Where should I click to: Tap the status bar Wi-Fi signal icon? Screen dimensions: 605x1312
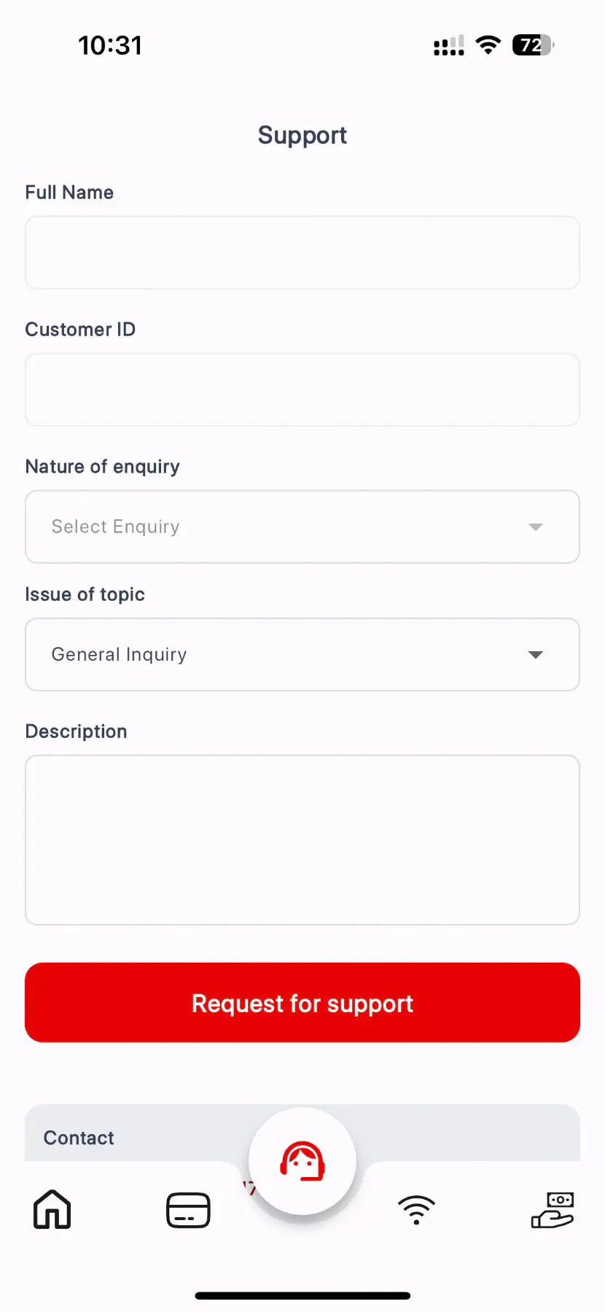488,45
